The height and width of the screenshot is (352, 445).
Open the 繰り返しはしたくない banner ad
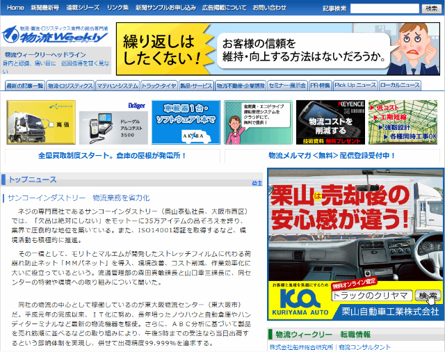(278, 49)
